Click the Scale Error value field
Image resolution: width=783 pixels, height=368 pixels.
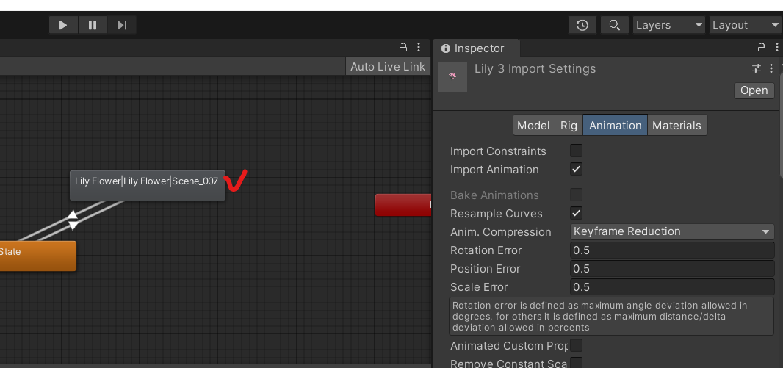(672, 287)
